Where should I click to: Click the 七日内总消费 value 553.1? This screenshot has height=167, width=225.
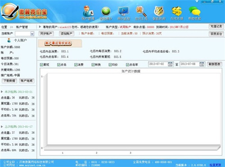65,51
